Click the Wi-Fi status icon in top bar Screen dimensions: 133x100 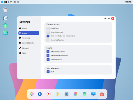coord(11,2)
